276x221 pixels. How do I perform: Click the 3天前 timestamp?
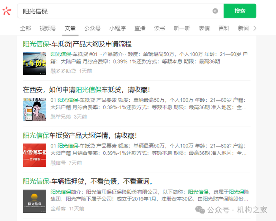(x=80, y=117)
